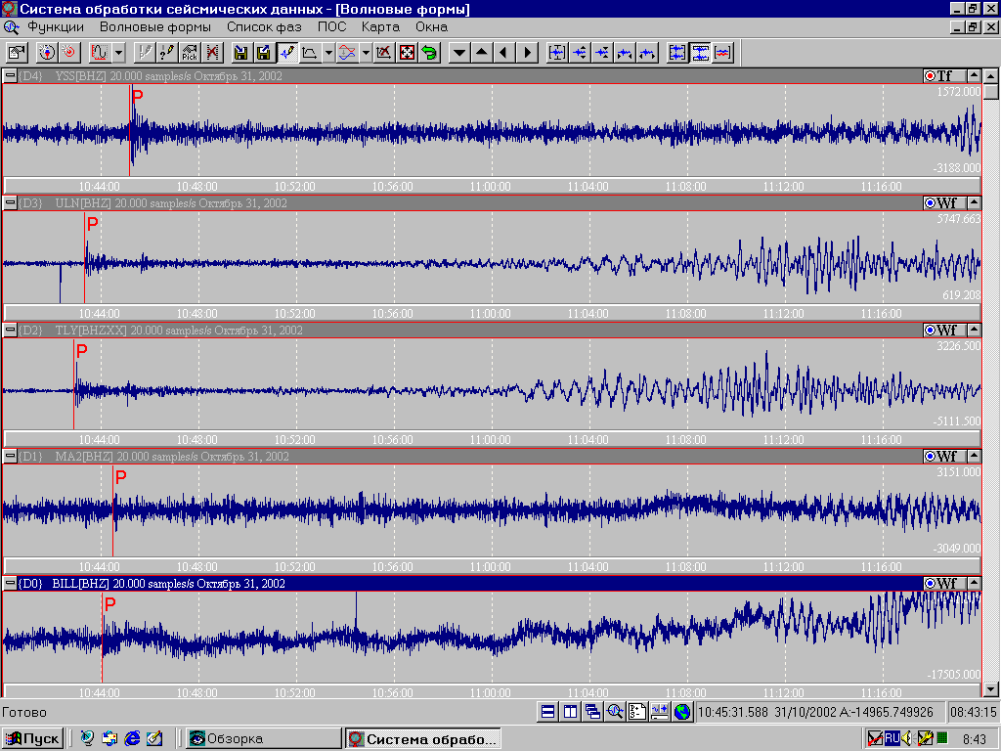Image resolution: width=1001 pixels, height=751 pixels.
Task: Click the tile horizontally icon in status bar
Action: pos(547,712)
